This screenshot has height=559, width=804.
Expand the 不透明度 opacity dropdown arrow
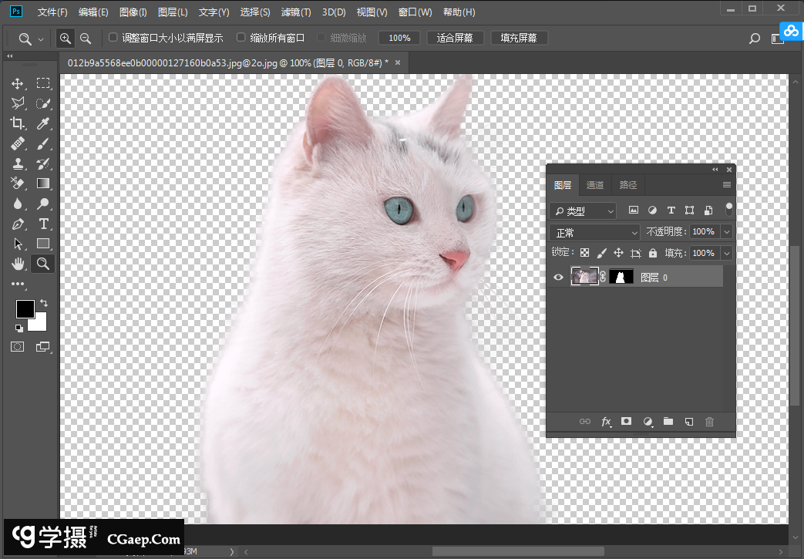coord(726,232)
